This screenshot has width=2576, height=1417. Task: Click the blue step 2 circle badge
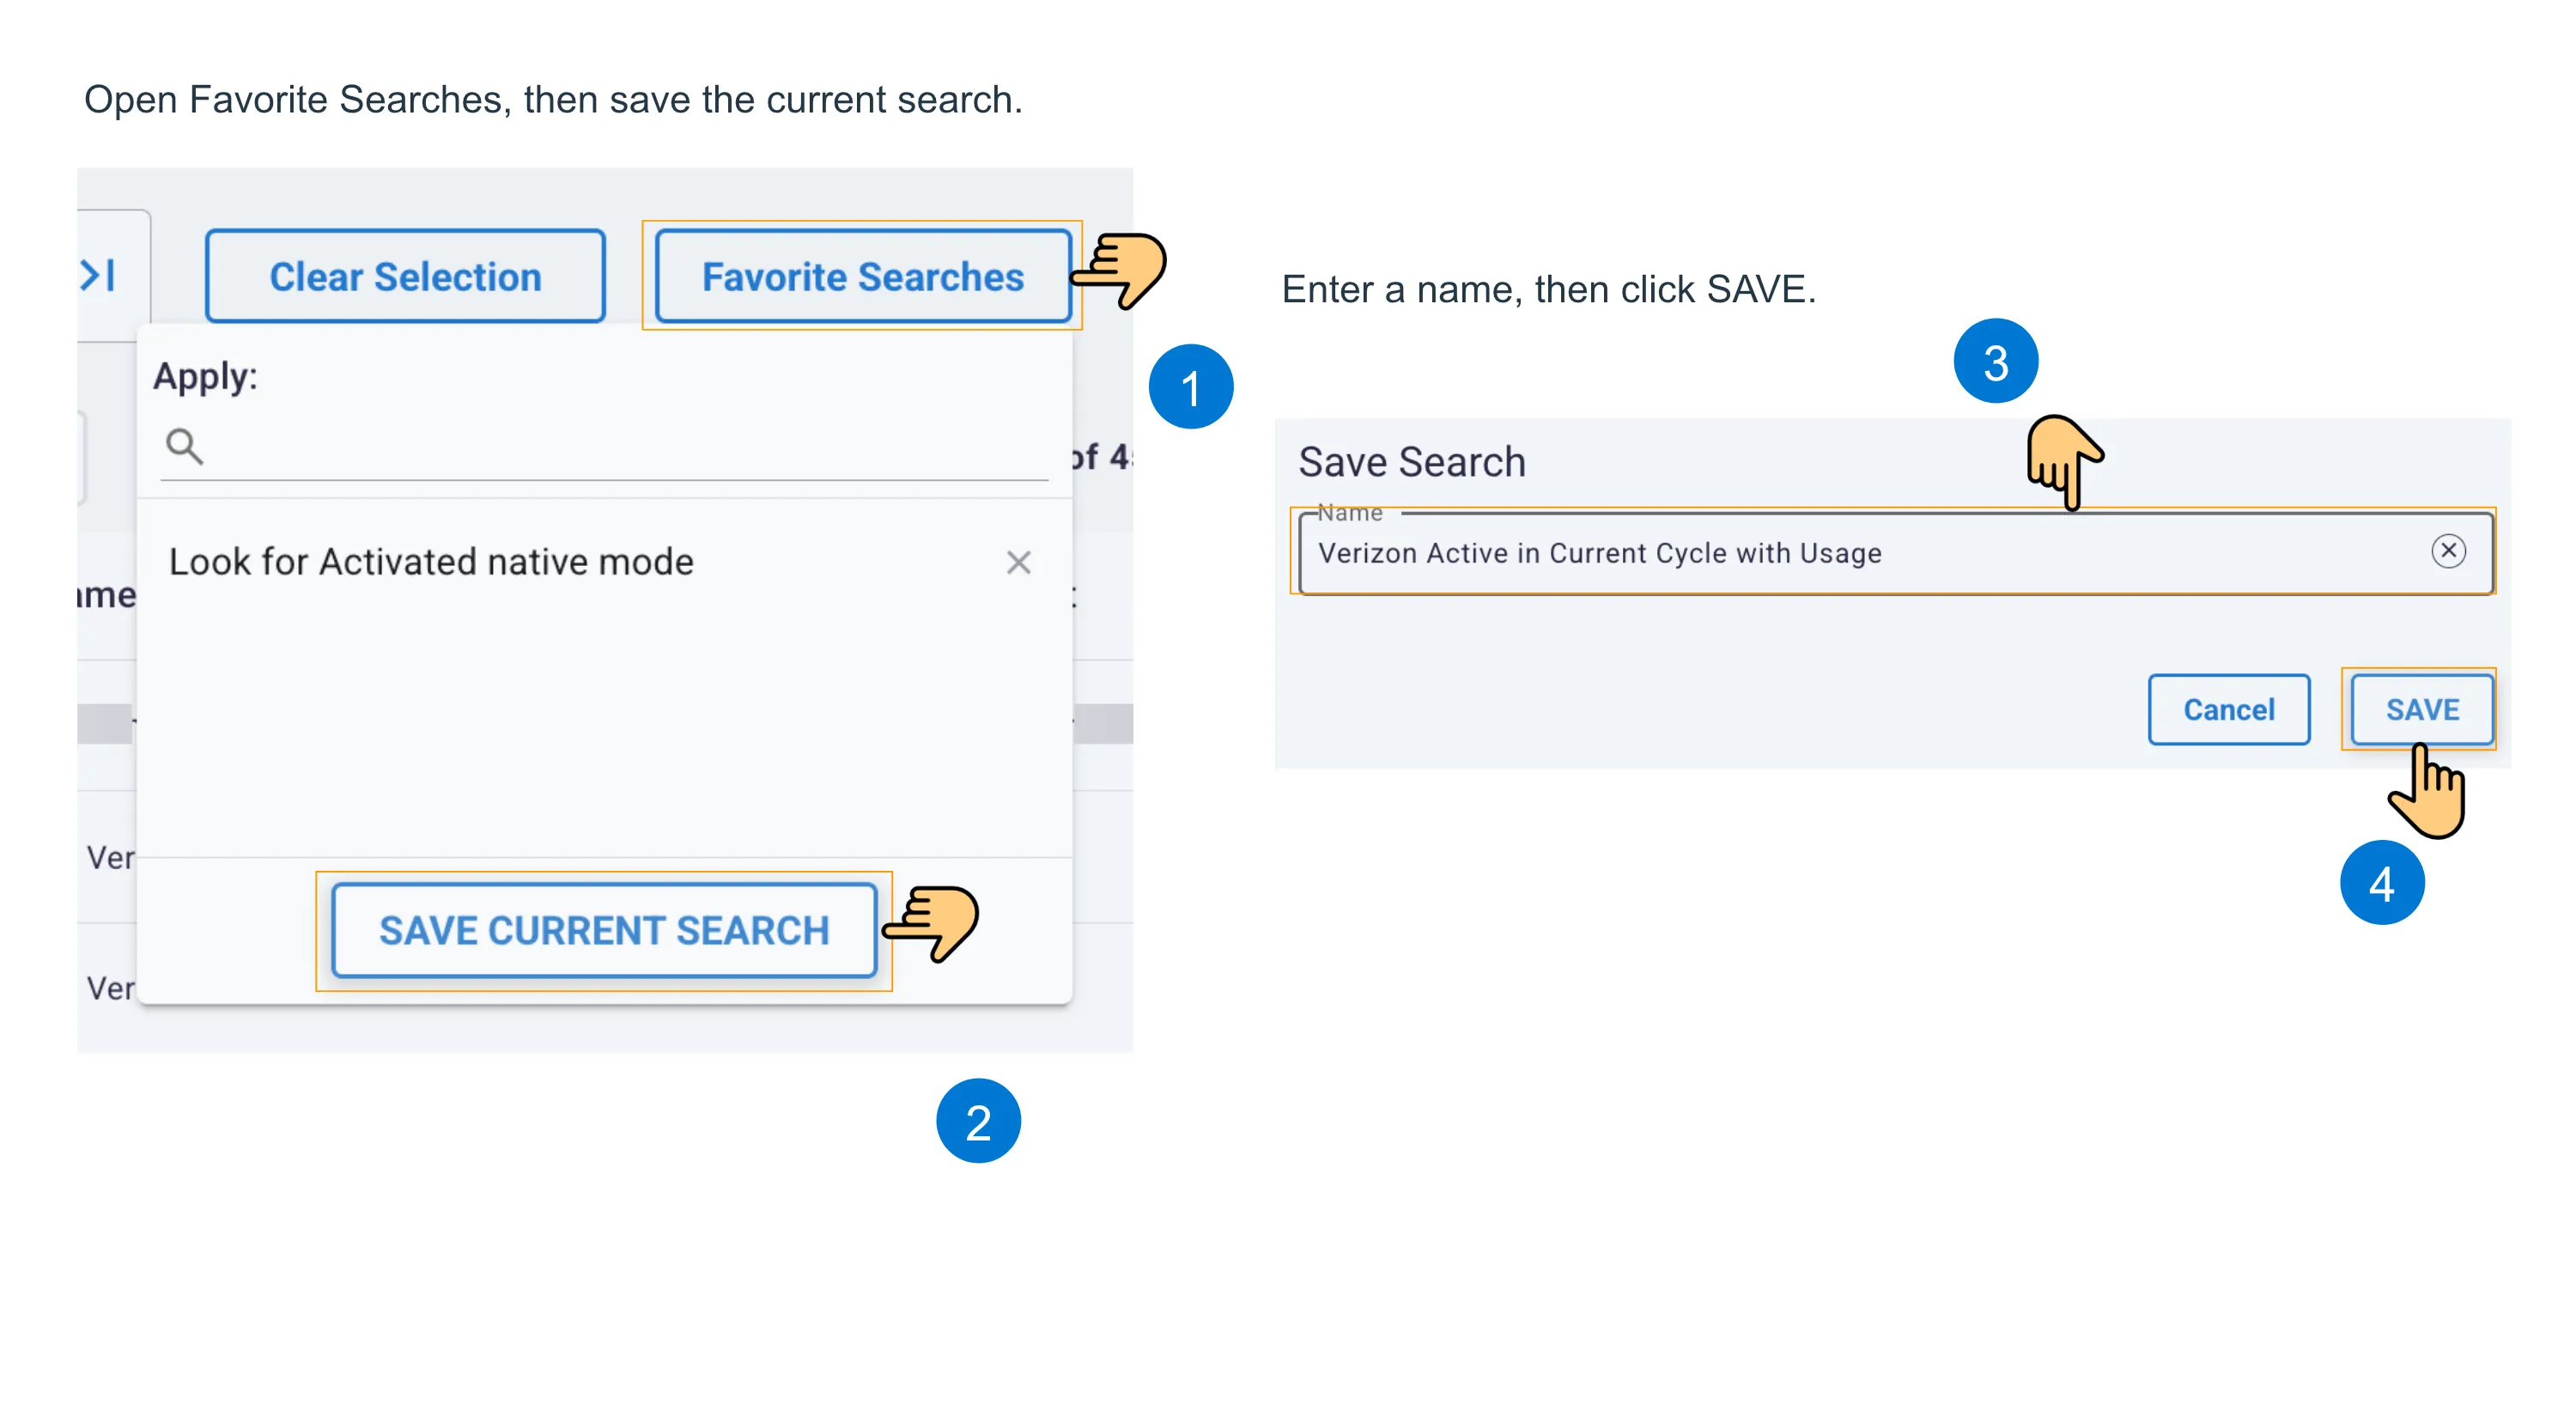(x=978, y=1121)
